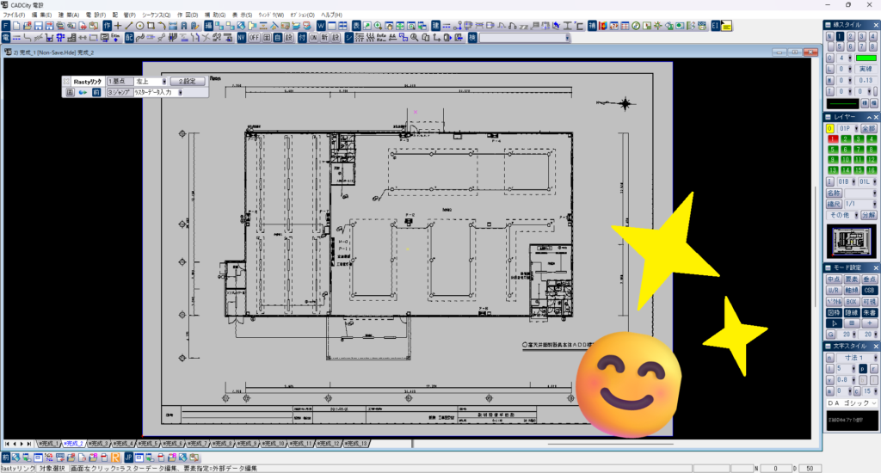The width and height of the screenshot is (881, 473).
Task: Click the 3ジャンプ button
Action: tap(120, 92)
